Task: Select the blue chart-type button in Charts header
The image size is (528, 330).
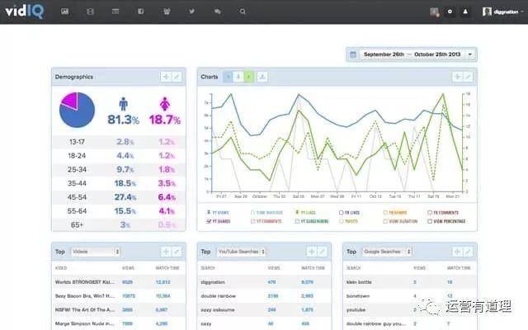Action: coord(228,77)
